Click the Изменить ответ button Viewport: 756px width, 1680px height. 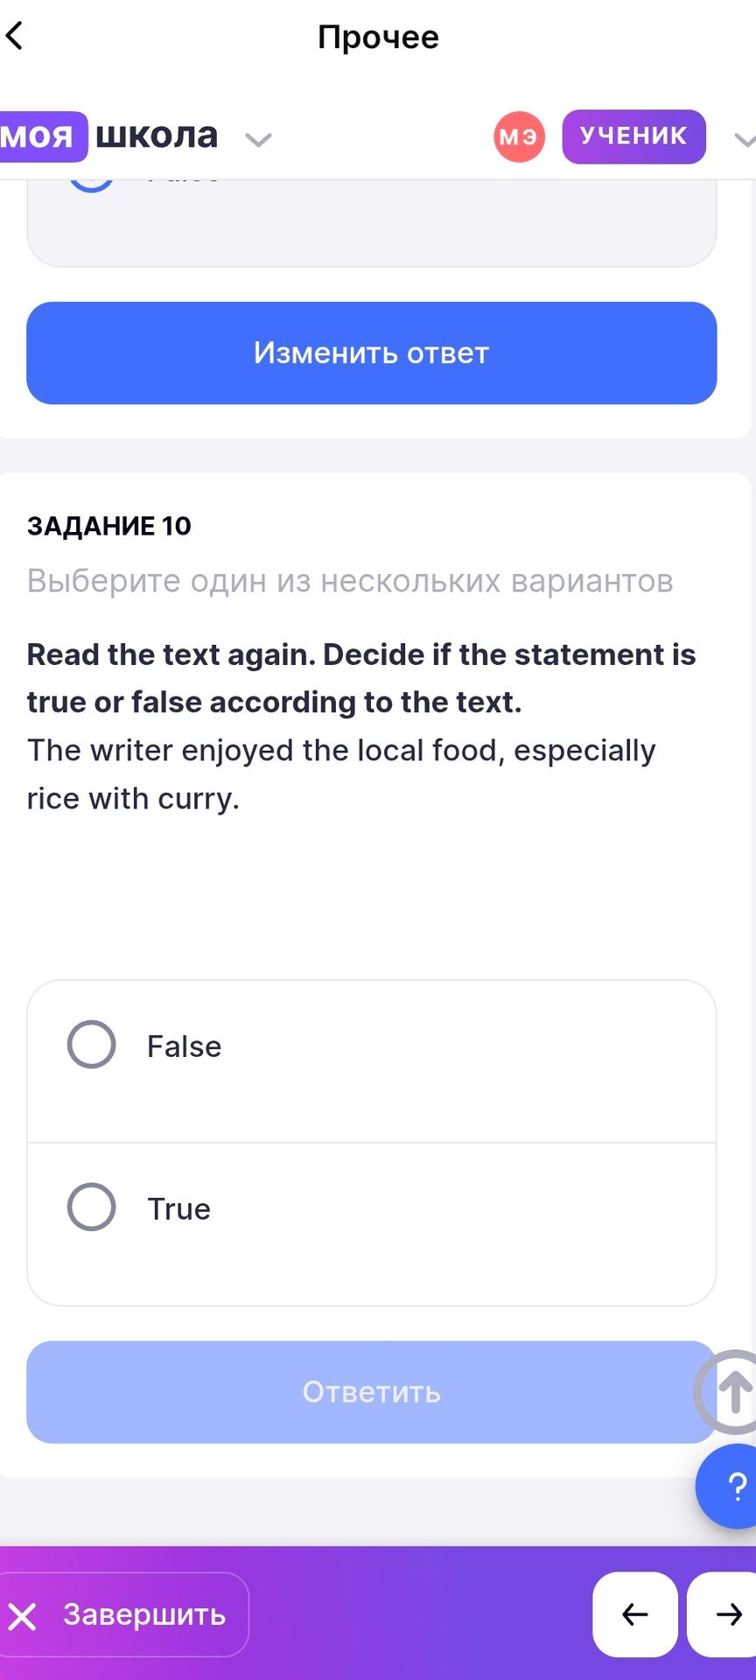(x=372, y=353)
